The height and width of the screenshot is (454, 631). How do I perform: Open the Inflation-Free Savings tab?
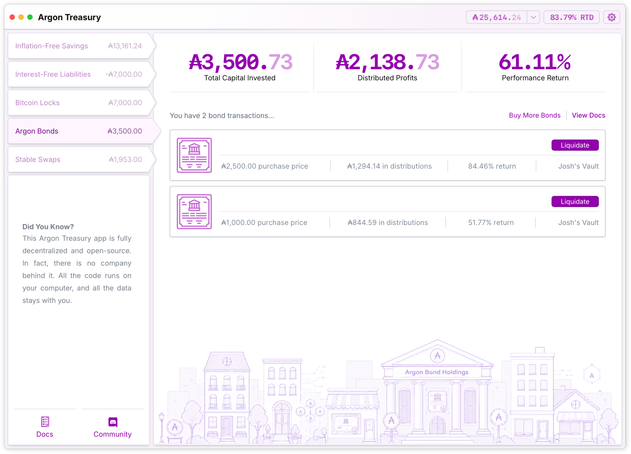click(x=79, y=46)
